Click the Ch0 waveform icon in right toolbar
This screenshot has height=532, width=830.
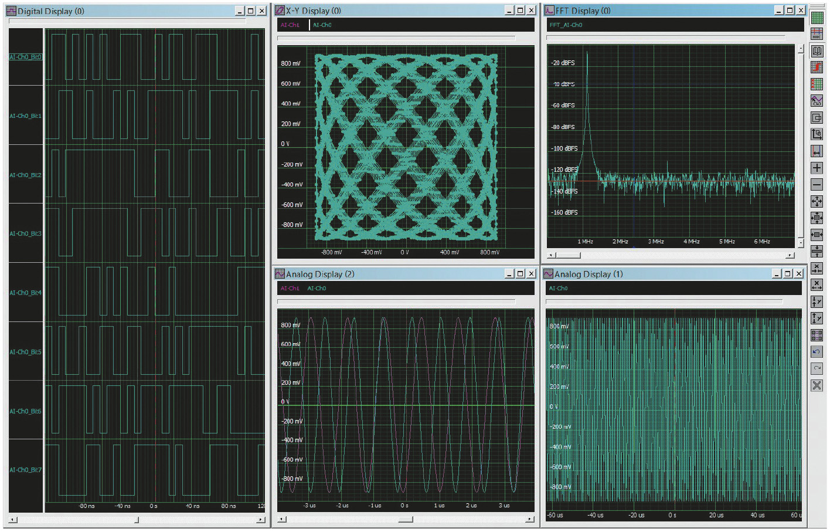pyautogui.click(x=817, y=101)
